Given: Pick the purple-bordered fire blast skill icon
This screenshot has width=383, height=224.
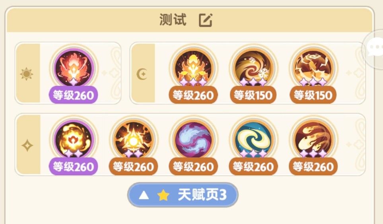Looking at the screenshot, I should (x=74, y=139).
